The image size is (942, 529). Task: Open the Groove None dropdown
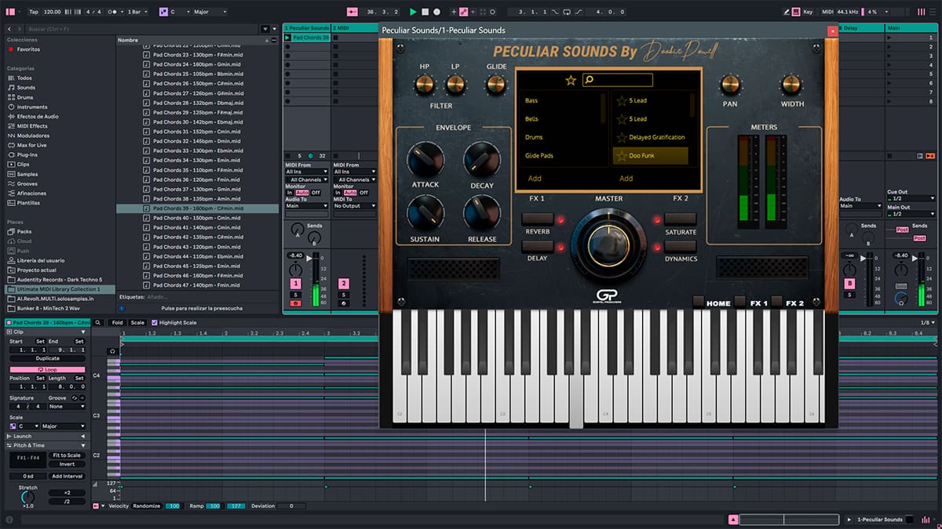(x=67, y=407)
